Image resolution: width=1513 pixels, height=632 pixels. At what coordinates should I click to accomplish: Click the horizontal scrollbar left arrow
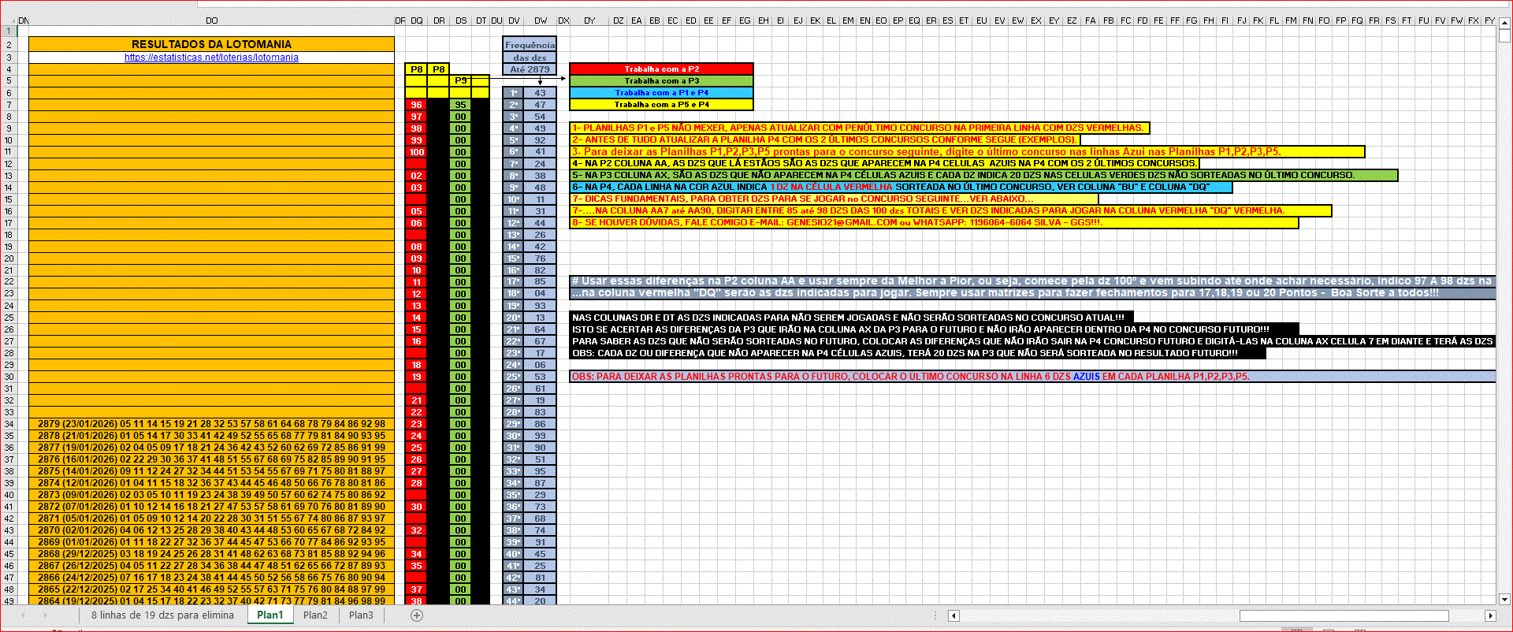(954, 615)
